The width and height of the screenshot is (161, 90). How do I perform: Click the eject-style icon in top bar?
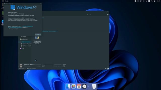click(x=146, y=1)
